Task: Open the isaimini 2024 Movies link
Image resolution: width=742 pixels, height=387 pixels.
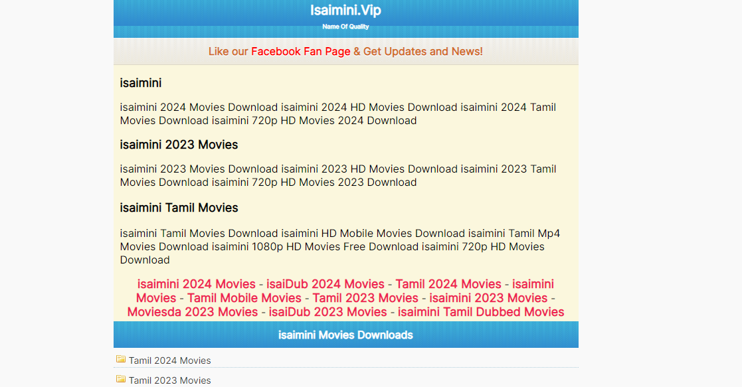Action: pos(197,284)
